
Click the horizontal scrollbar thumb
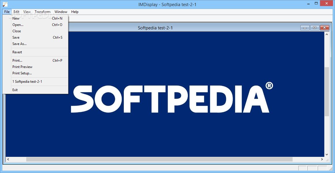click(159, 159)
